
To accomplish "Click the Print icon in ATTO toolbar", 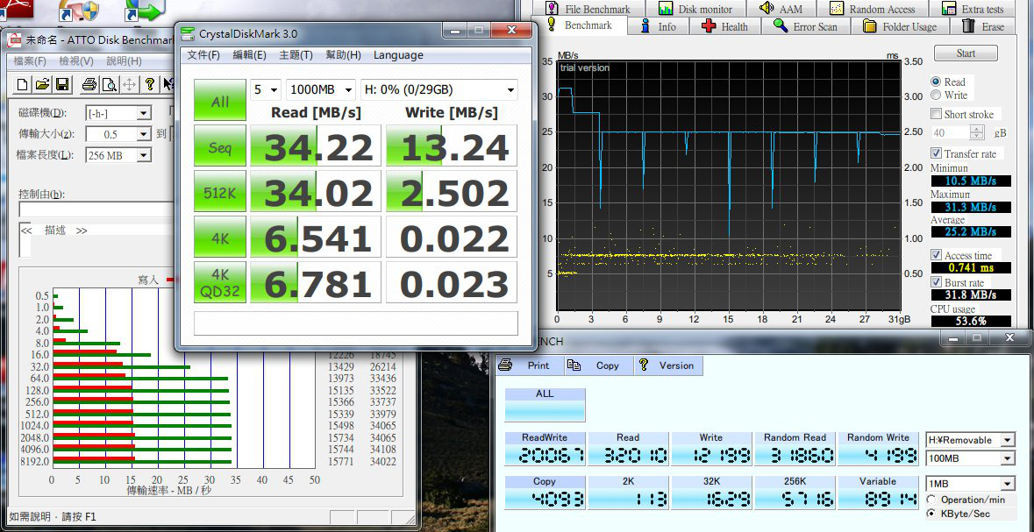I will pos(89,84).
